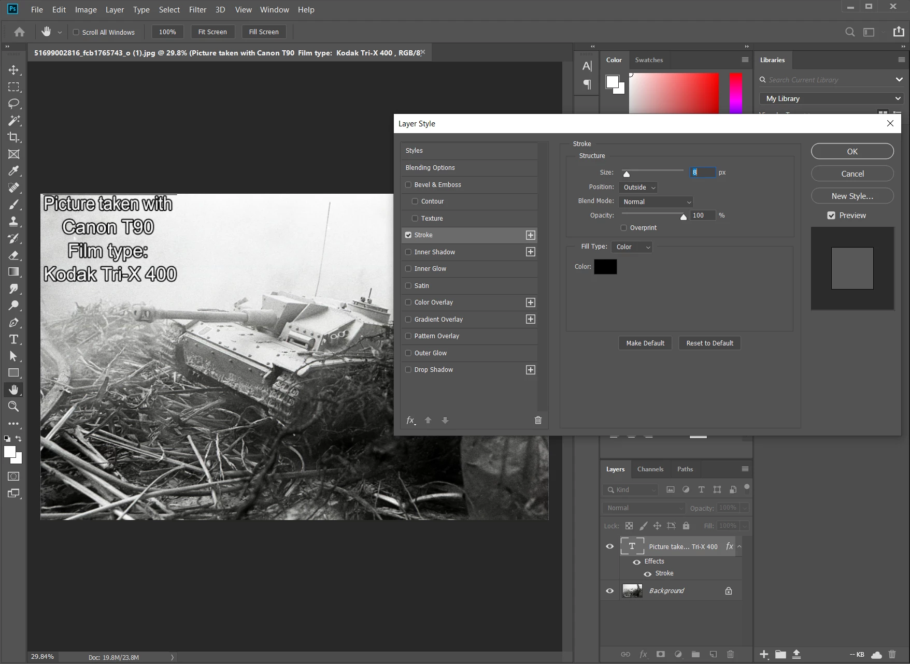Open the Filter menu

(x=198, y=9)
